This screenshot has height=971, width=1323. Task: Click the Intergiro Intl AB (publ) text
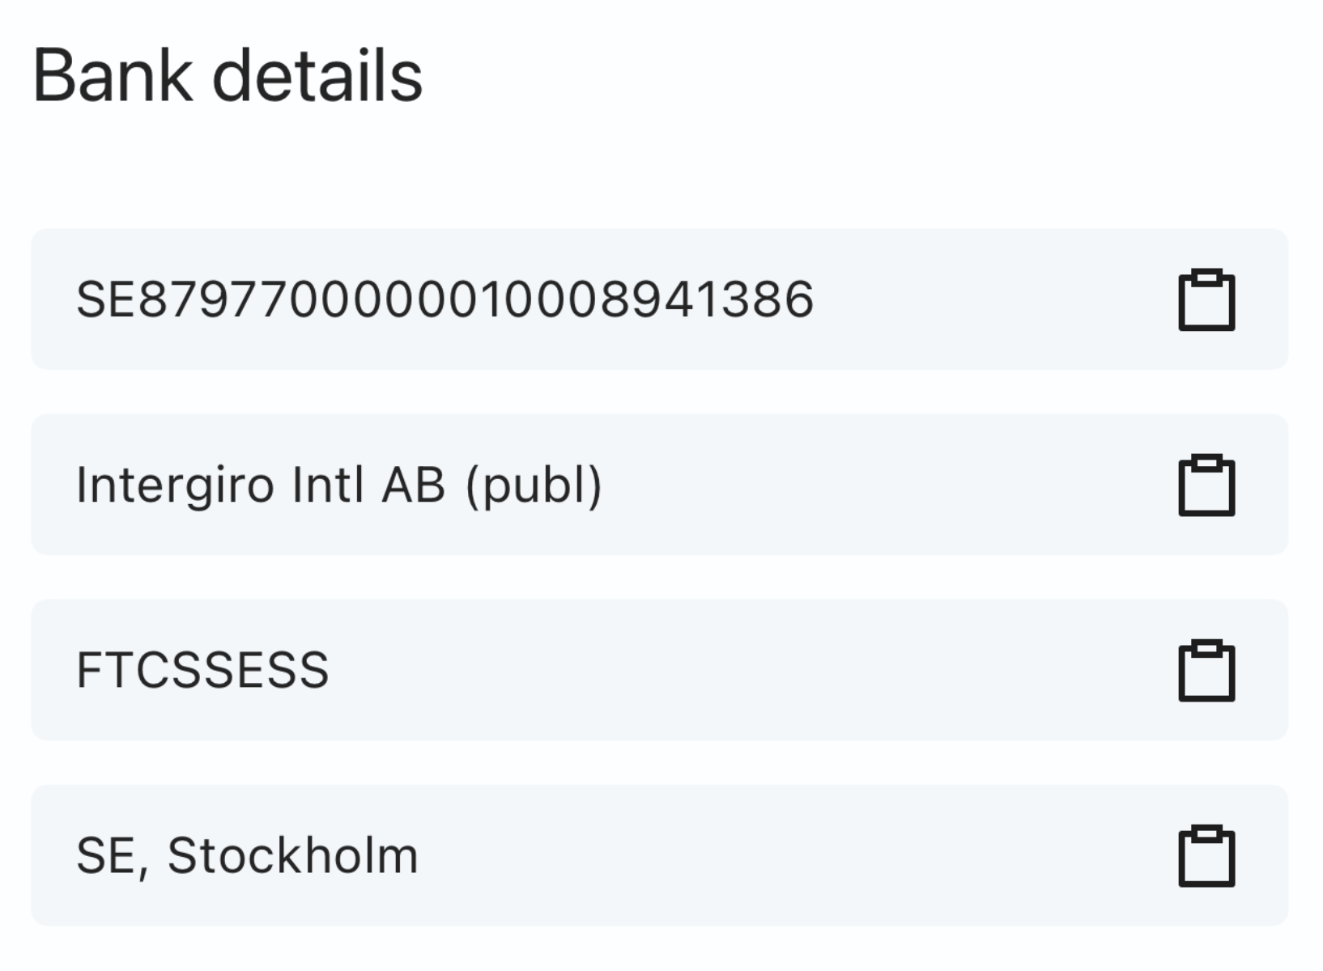338,485
